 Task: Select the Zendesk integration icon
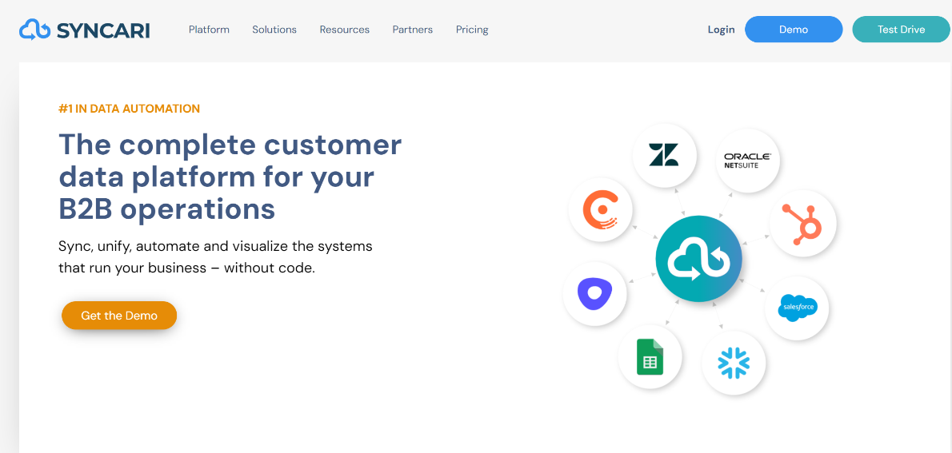click(x=664, y=155)
